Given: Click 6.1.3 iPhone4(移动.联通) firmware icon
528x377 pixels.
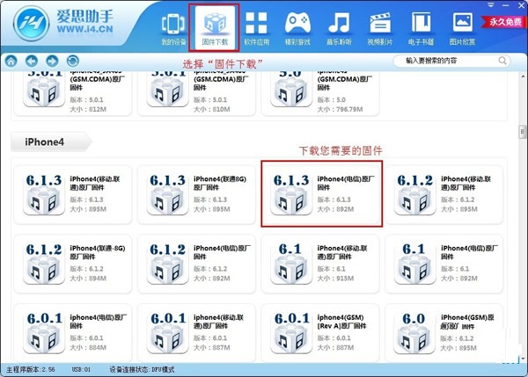Looking at the screenshot, I should [x=44, y=194].
